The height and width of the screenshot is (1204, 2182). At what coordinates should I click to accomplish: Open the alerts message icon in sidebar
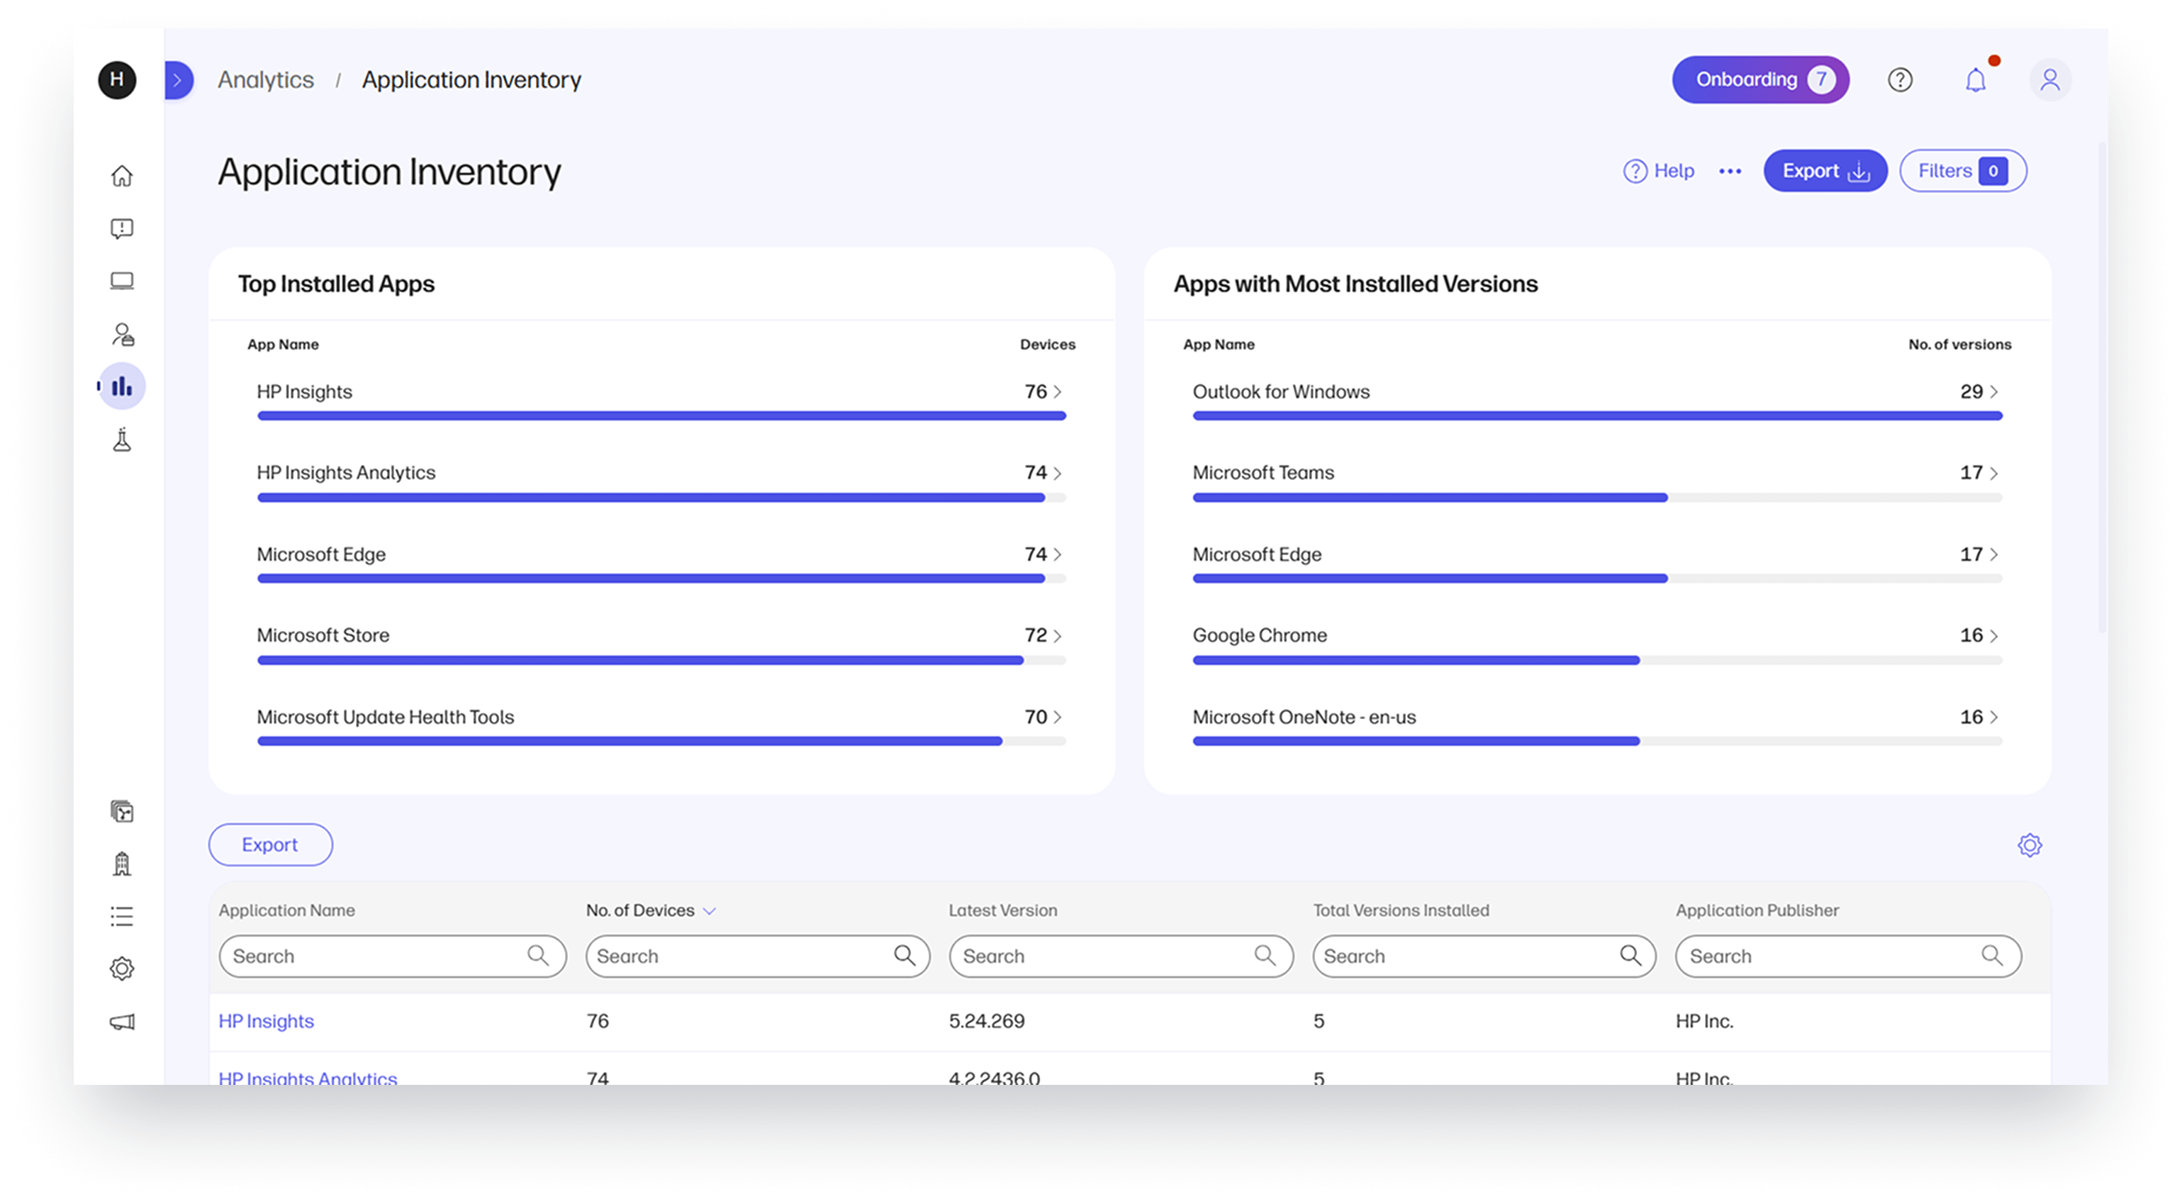click(x=122, y=229)
